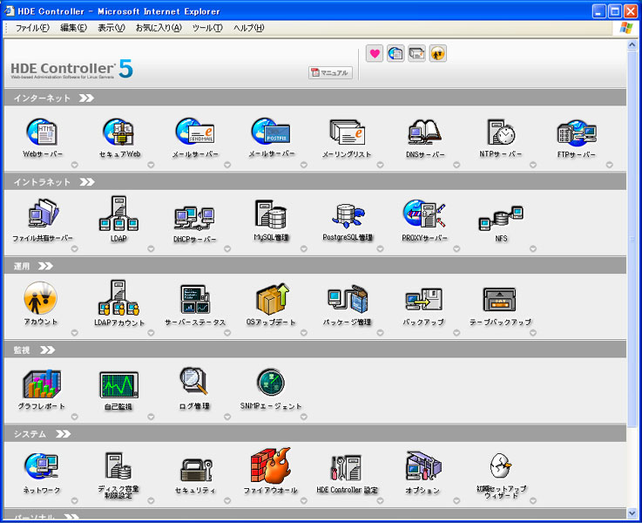Image resolution: width=642 pixels, height=523 pixels.
Task: Open the NTPサーバー clock icon
Action: 501,132
